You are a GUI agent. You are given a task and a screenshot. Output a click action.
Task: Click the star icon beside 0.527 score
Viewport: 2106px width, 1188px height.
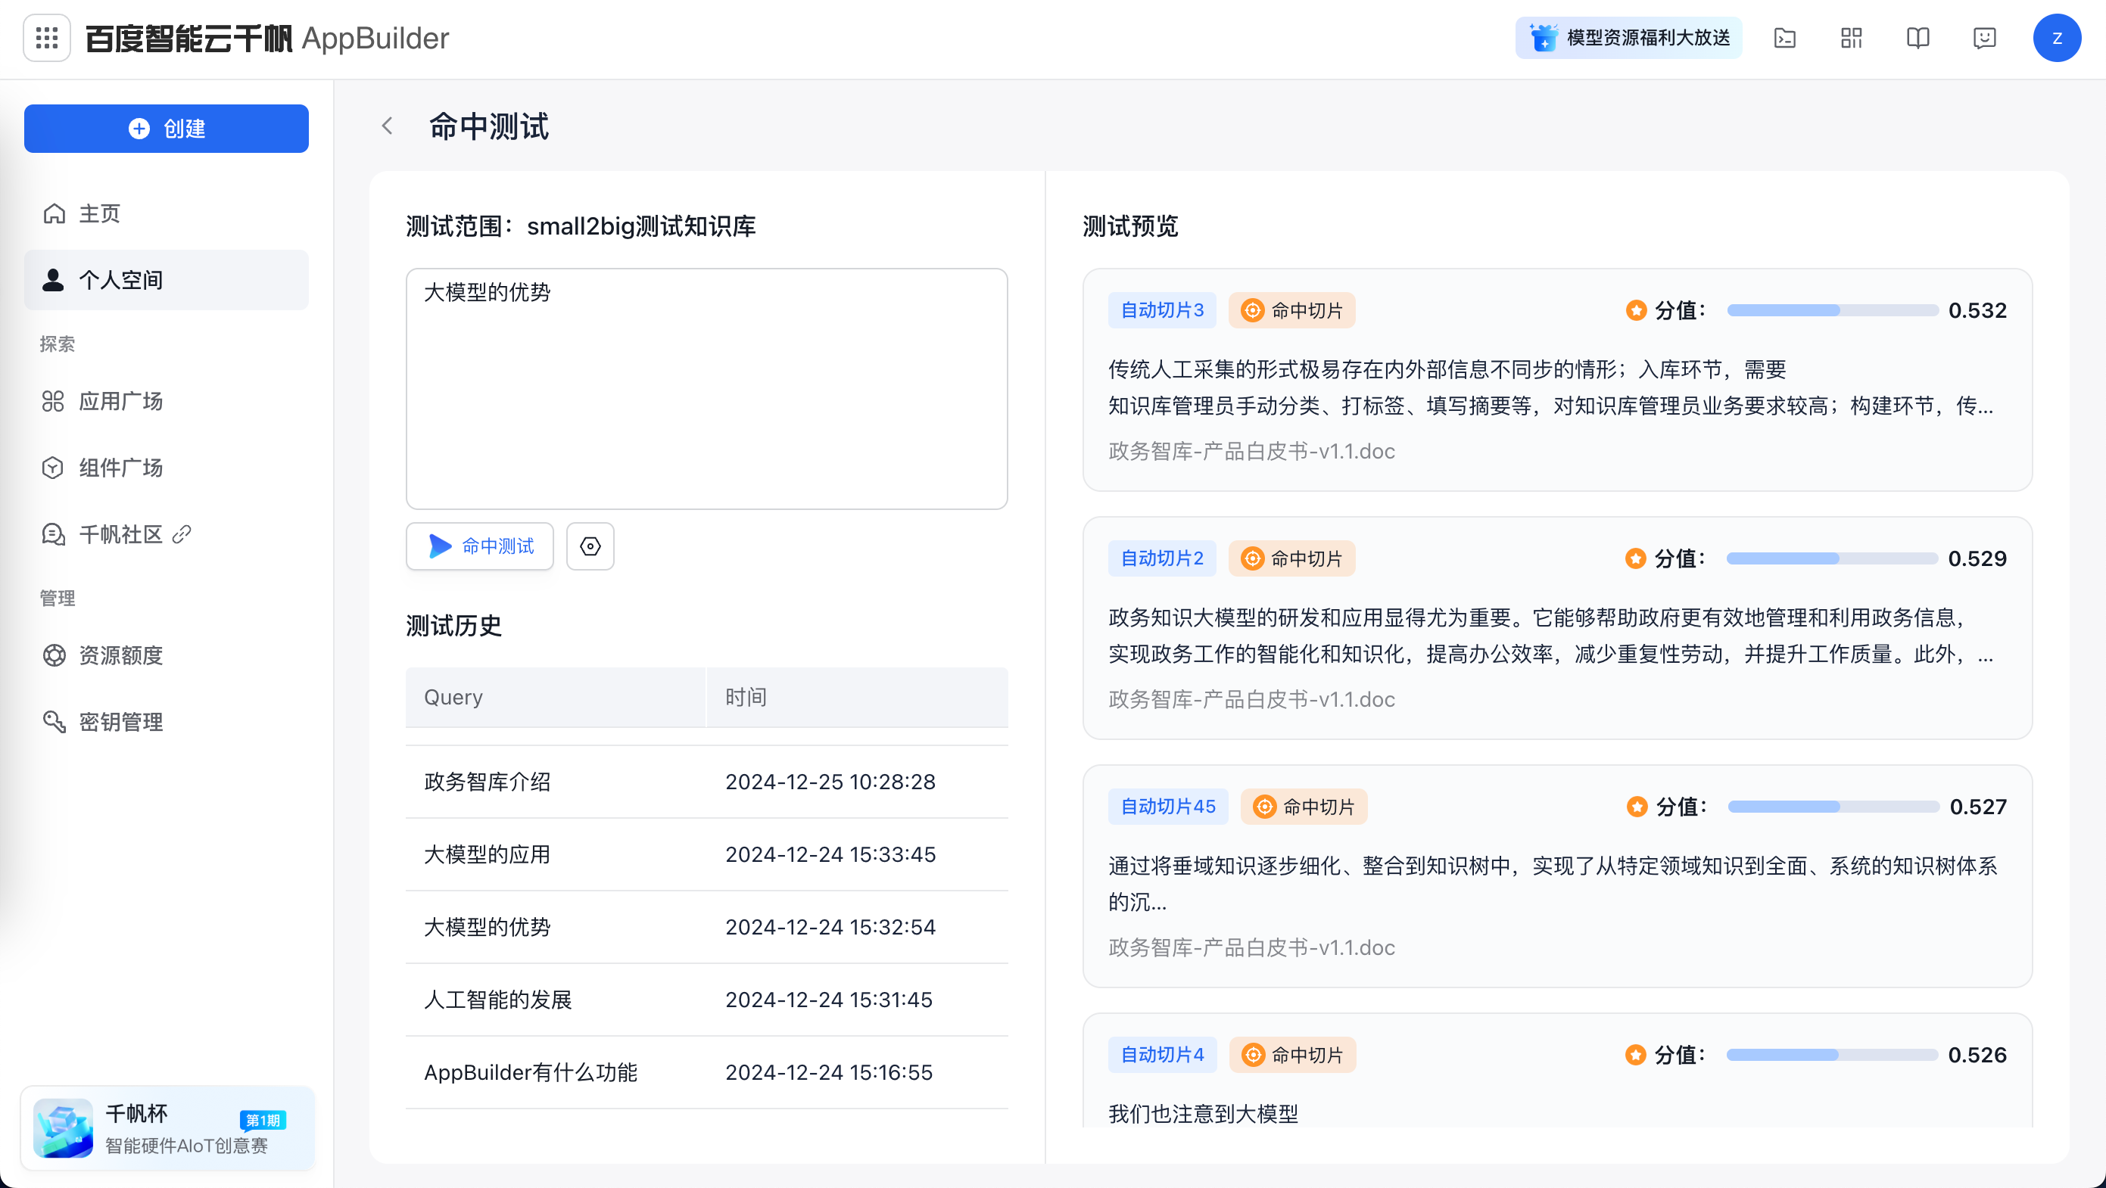click(1637, 807)
